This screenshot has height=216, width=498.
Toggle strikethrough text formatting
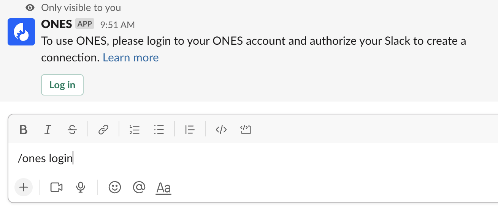pyautogui.click(x=72, y=130)
